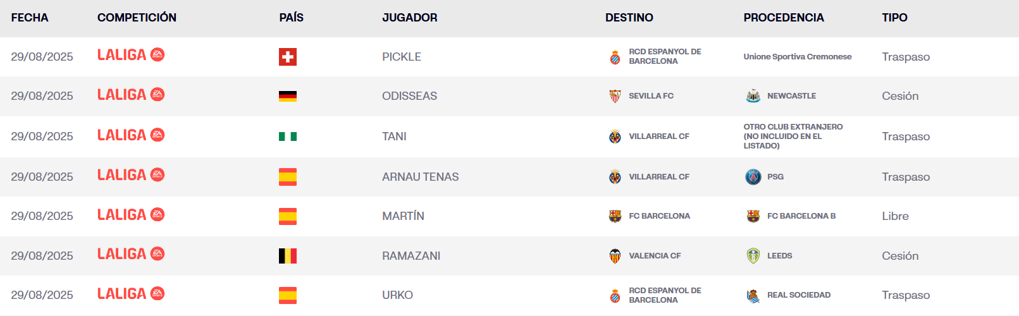Click the JUGADOR column header

(409, 18)
